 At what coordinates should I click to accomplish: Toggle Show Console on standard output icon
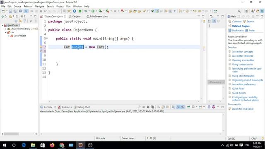pos(178,107)
